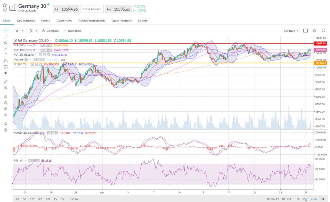The image size is (330, 202).
Task: Select the XABCD pattern tool
Action: click(x=6, y=61)
